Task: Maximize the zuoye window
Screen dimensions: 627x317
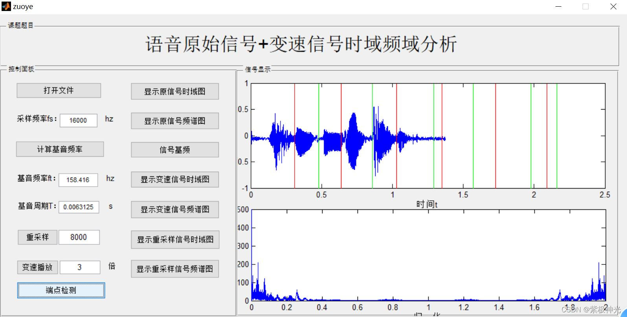Action: (585, 7)
